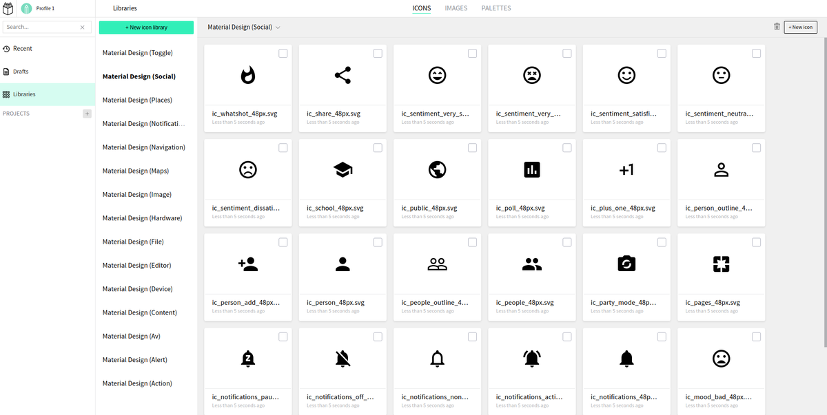Select the notifications none outlined bell
Viewport: 827px width, 415px height.
(437, 359)
